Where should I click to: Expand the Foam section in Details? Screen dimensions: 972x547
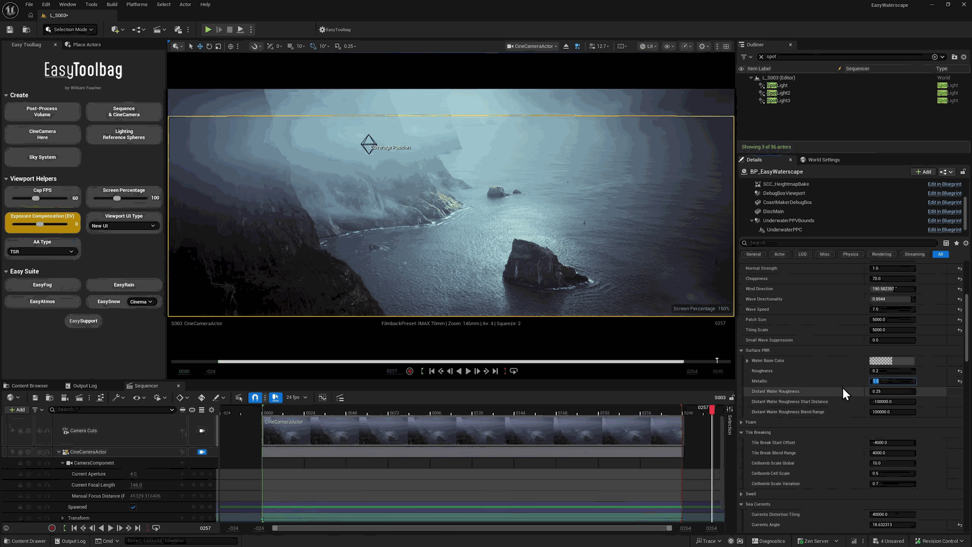pyautogui.click(x=741, y=422)
